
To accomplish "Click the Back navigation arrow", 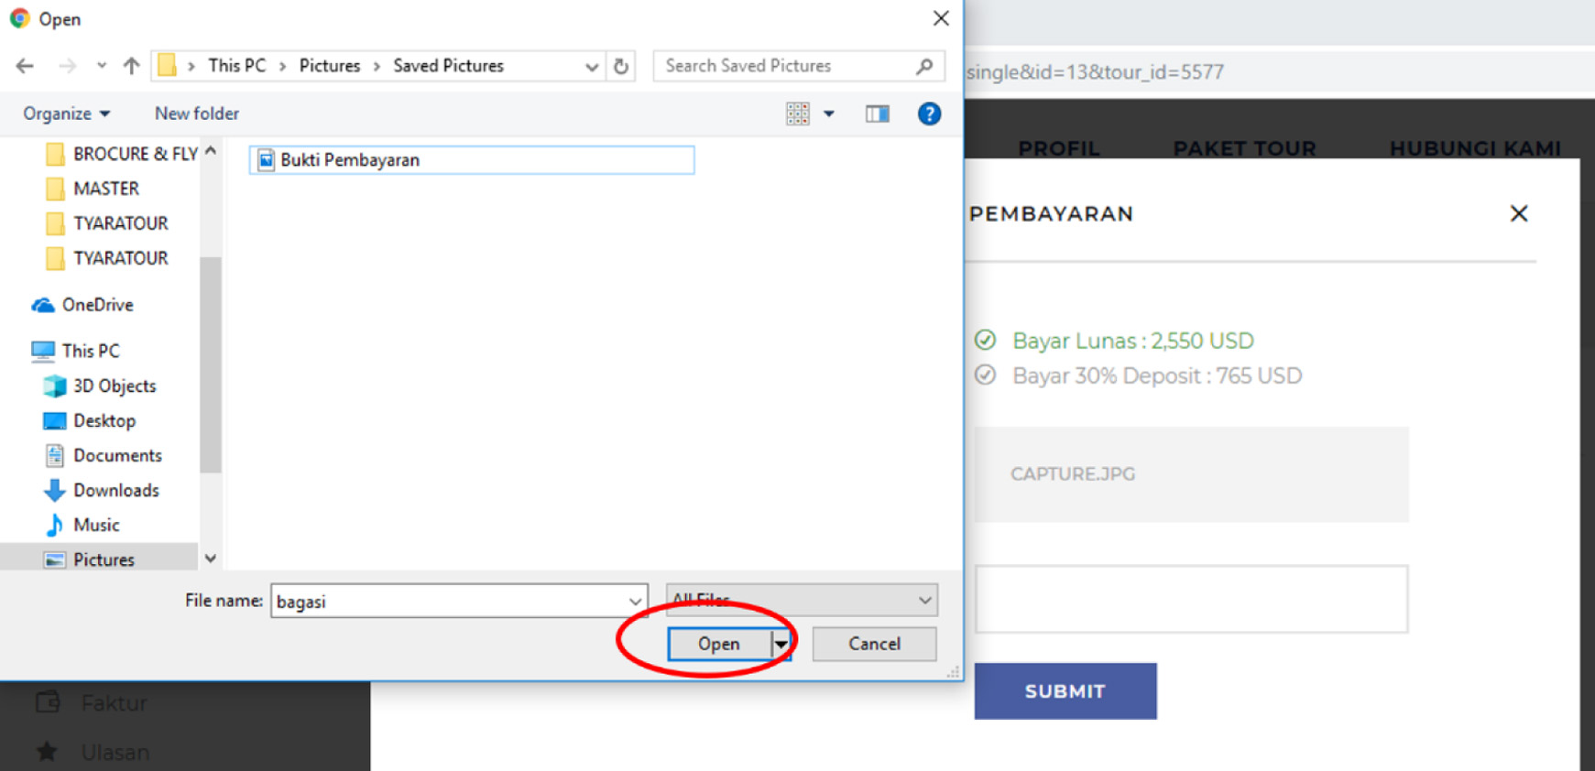I will (x=25, y=66).
